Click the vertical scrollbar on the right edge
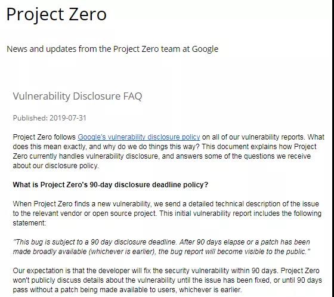 click(x=333, y=148)
